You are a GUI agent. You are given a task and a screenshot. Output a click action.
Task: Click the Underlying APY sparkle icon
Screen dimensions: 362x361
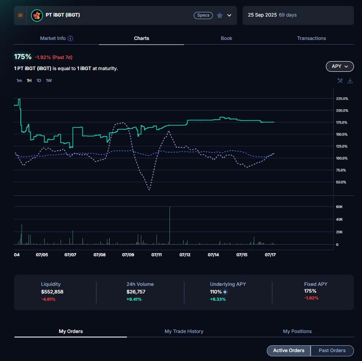225,292
